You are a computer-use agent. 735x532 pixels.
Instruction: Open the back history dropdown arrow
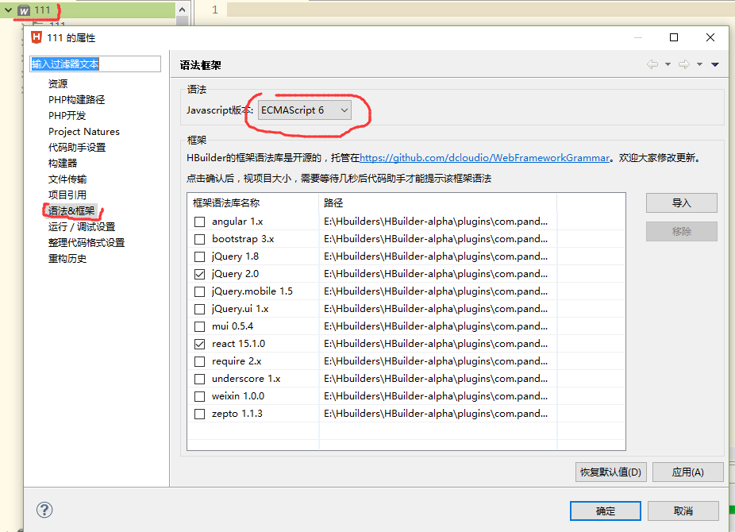point(668,64)
